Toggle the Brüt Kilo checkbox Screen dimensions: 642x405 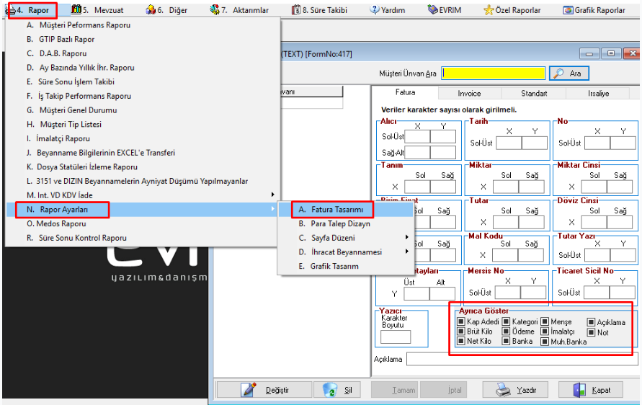[461, 331]
